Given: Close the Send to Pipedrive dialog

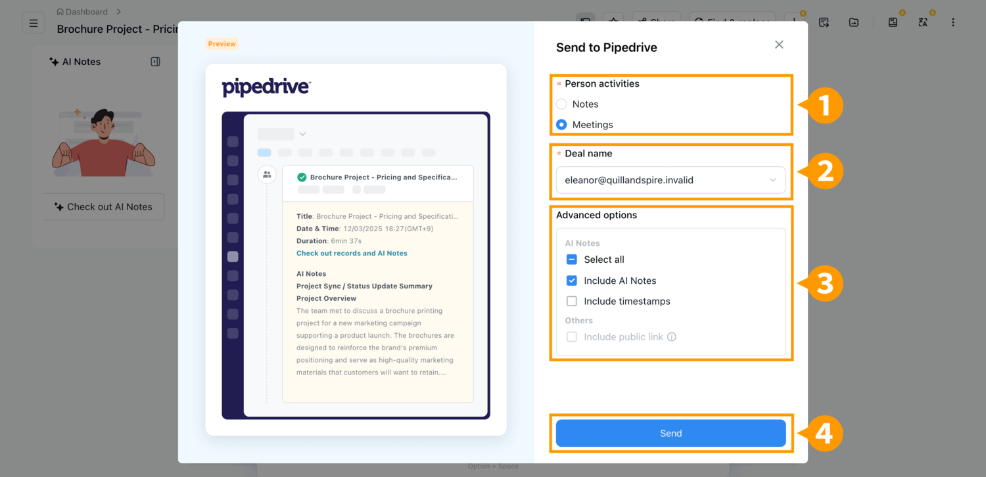Looking at the screenshot, I should click(x=779, y=45).
